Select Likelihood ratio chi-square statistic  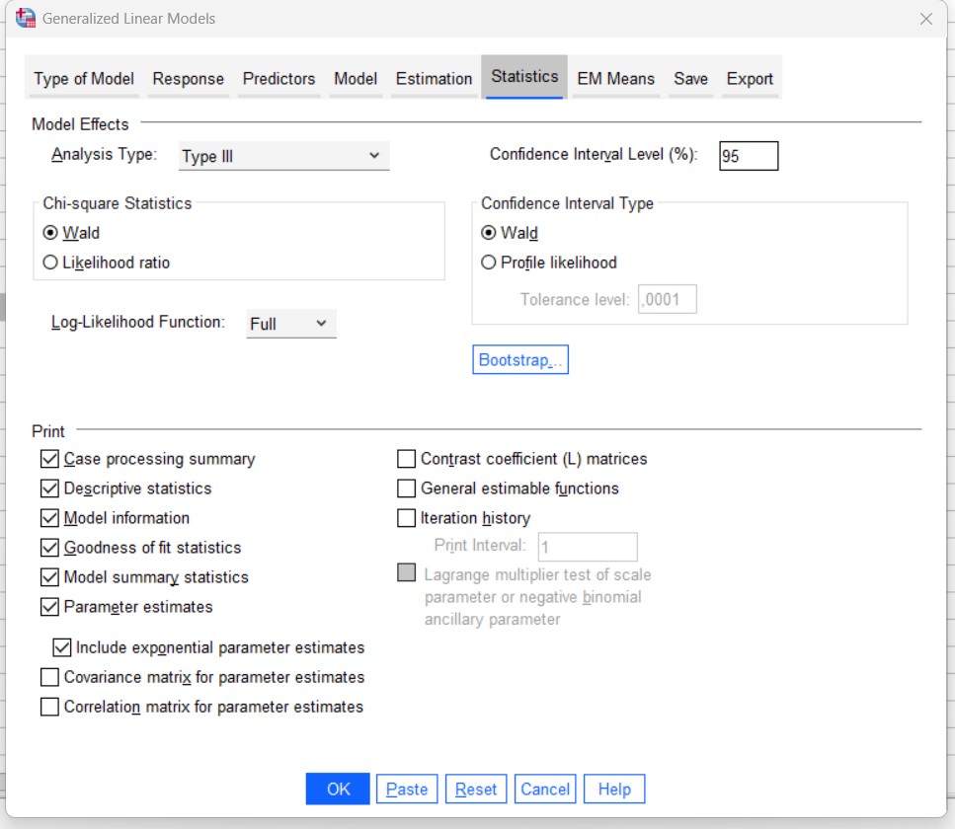[50, 263]
